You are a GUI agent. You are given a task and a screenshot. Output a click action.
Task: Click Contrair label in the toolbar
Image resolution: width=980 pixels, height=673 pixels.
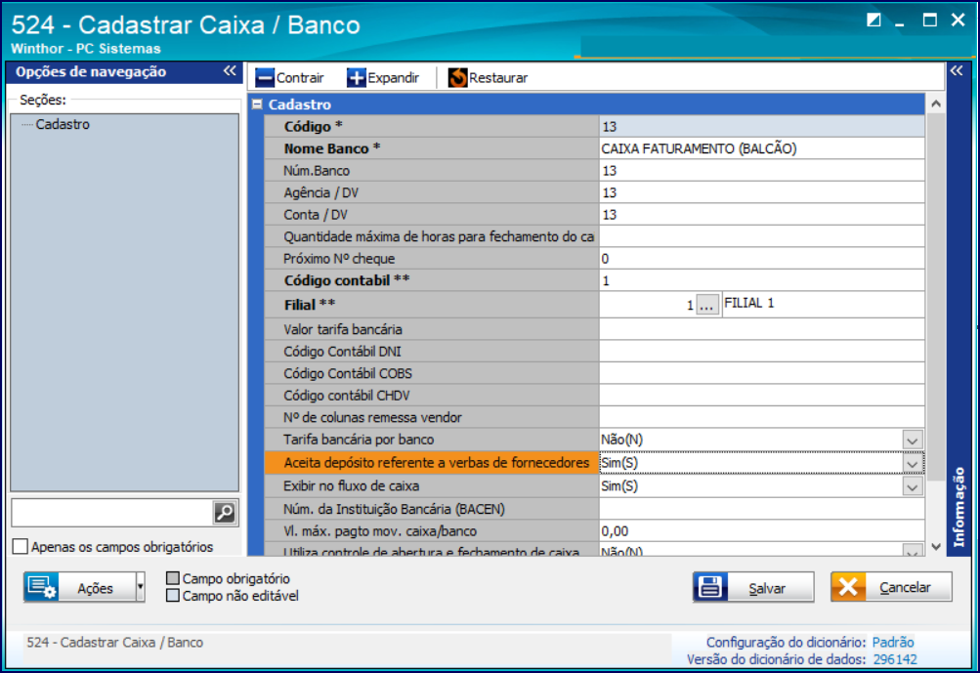300,78
